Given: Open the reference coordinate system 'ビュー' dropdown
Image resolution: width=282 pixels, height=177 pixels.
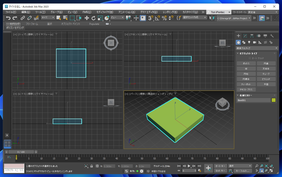Looking at the screenshot, I should [x=117, y=17].
